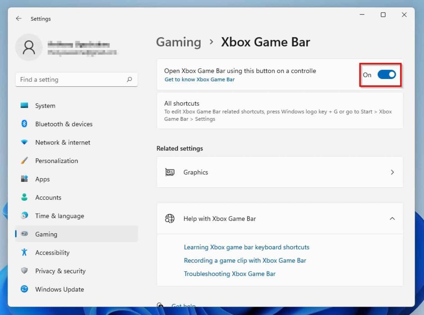This screenshot has height=315, width=424.
Task: Click the Privacy shield icon
Action: (24, 271)
